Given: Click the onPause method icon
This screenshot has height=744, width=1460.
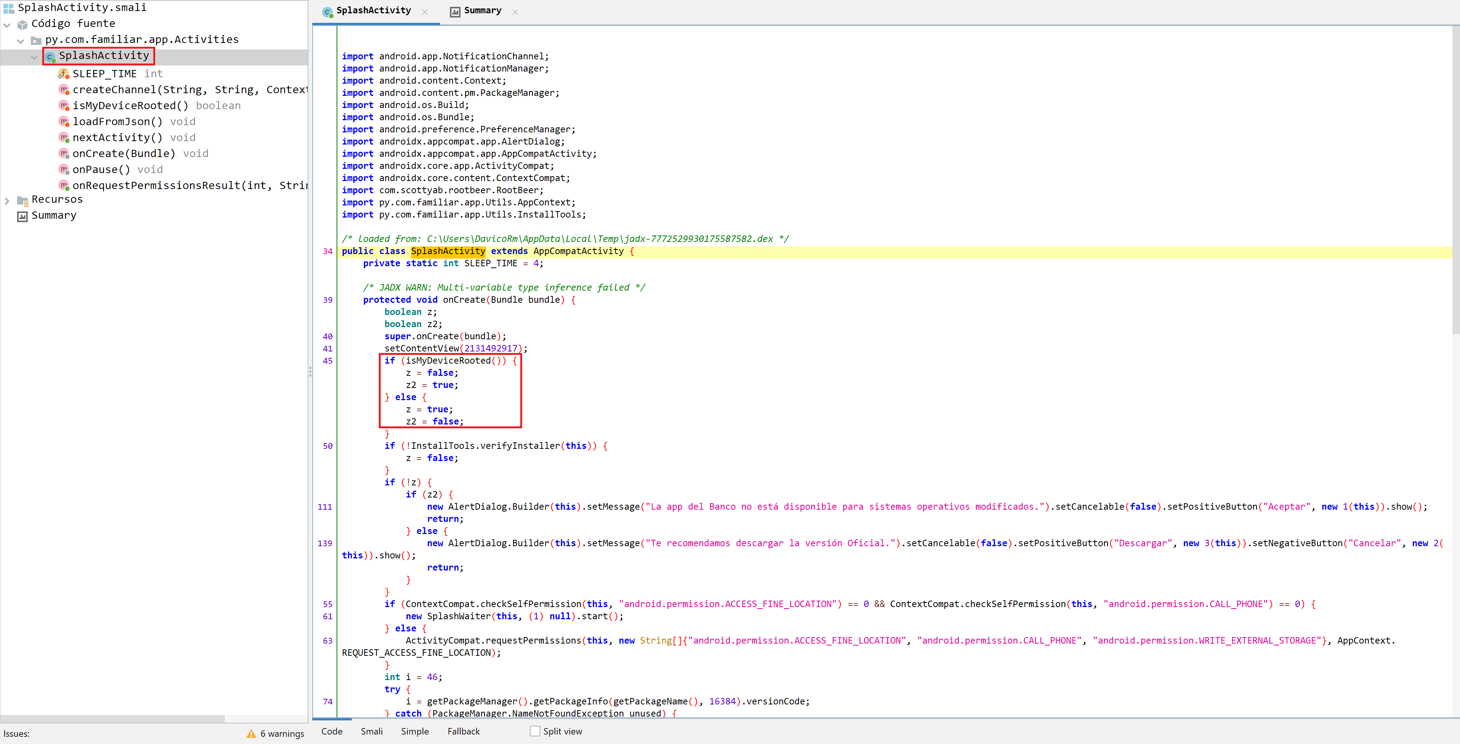Looking at the screenshot, I should (x=64, y=170).
